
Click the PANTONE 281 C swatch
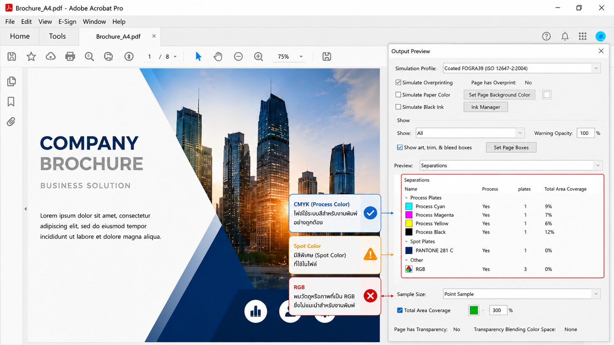coord(409,250)
